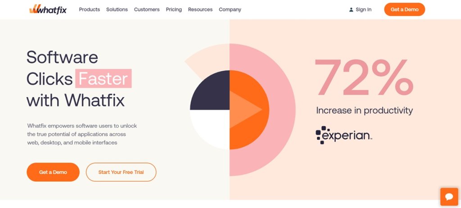
Task: Click Start Your Free Trial button
Action: click(x=121, y=172)
